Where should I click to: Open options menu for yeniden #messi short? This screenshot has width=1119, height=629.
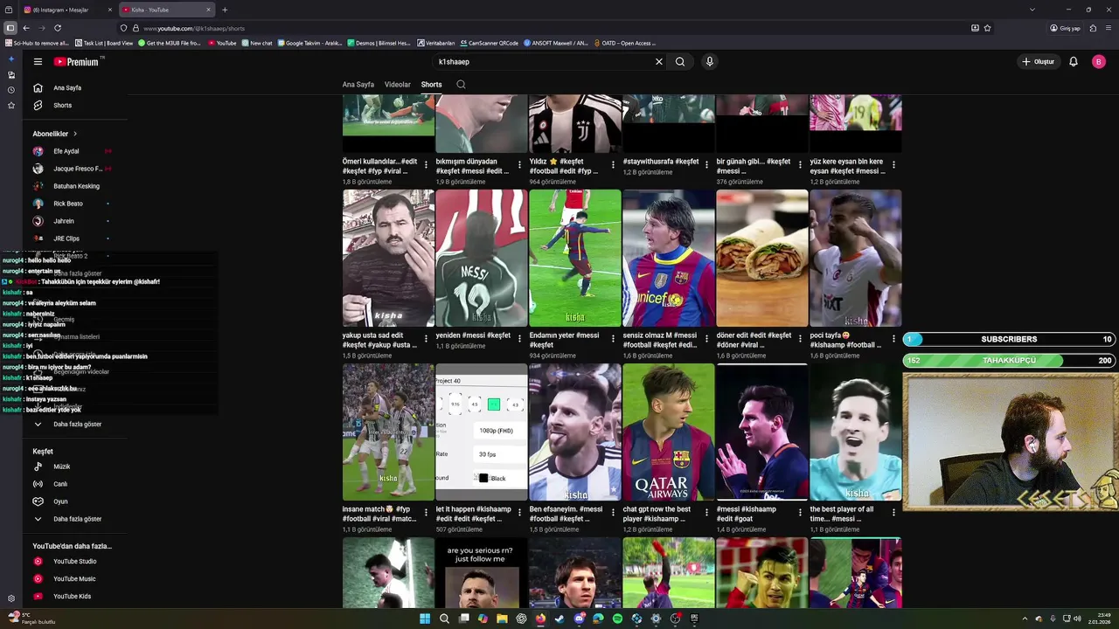(519, 339)
